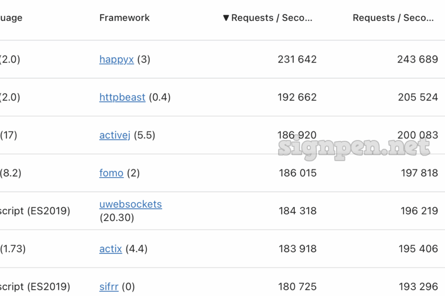Click the 197 818 requests cell
445x296 pixels.
419,173
